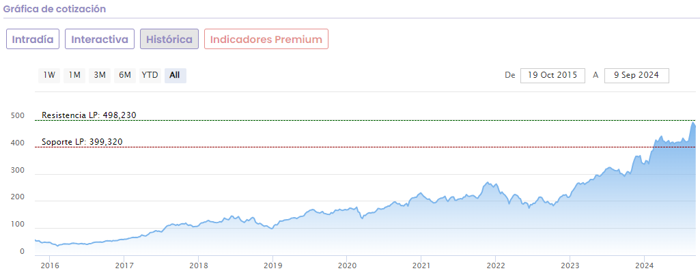
Task: Show year-to-date with YTD
Action: [150, 75]
